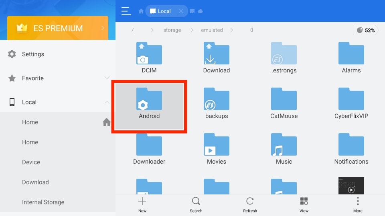
Task: Click the ES PREMIUM banner arrow
Action: click(103, 28)
